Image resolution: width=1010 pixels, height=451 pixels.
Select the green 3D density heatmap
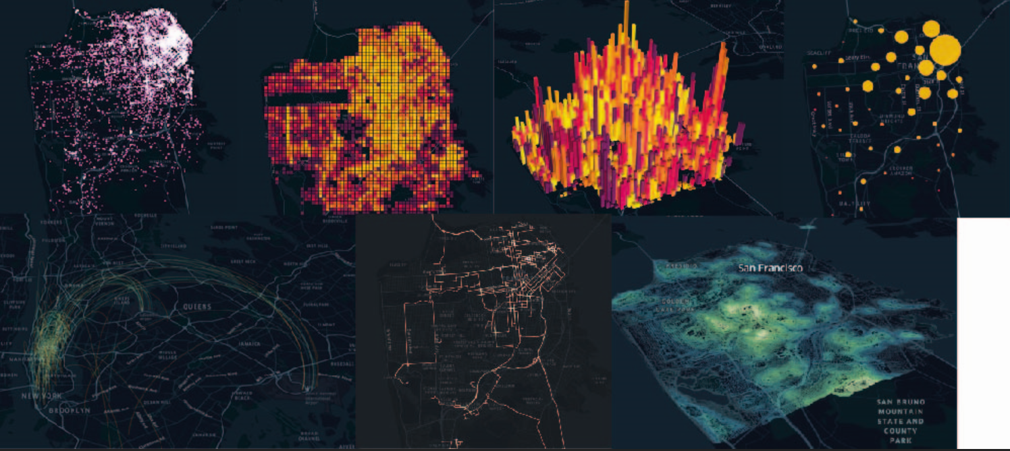784,333
